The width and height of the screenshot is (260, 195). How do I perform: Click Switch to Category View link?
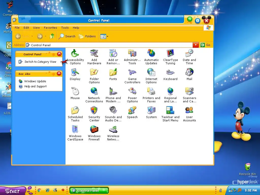coord(40,62)
